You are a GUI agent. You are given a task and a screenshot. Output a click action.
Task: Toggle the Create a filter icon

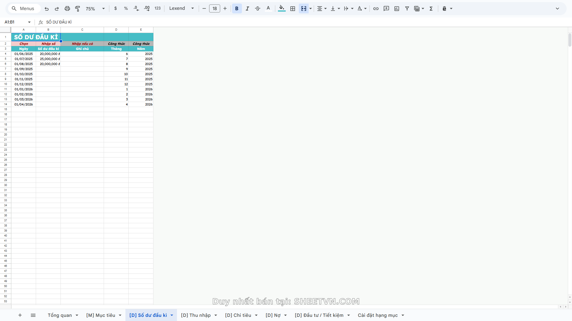407,8
